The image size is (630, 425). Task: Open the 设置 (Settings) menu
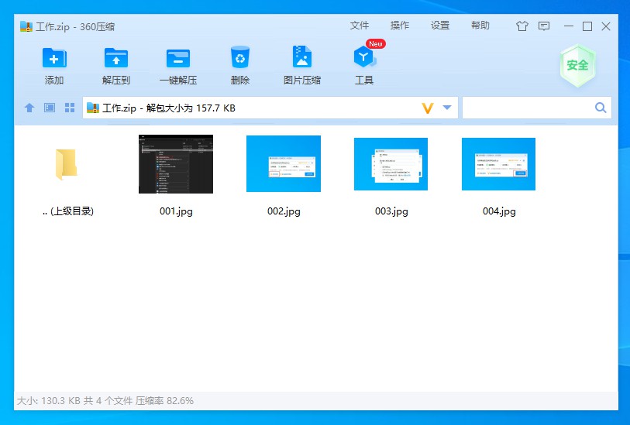pos(440,26)
